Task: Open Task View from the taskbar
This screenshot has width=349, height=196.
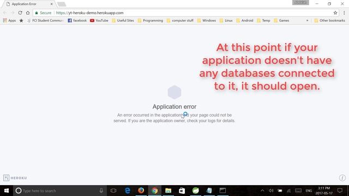Action: click(x=113, y=191)
